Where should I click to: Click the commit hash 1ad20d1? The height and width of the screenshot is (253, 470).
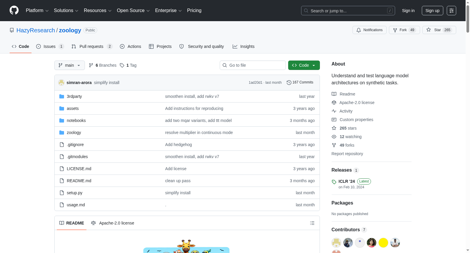pos(256,83)
